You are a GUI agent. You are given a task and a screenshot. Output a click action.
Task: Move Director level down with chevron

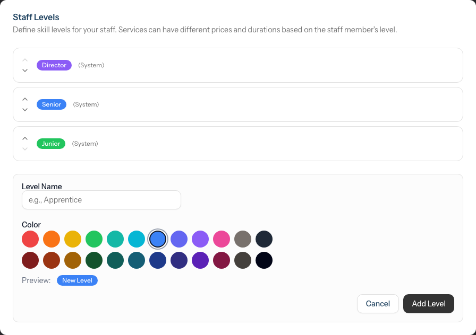pyautogui.click(x=25, y=70)
